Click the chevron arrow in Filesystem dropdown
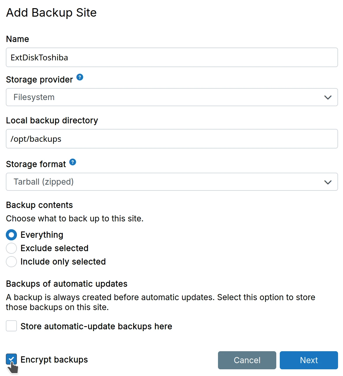 [328, 97]
